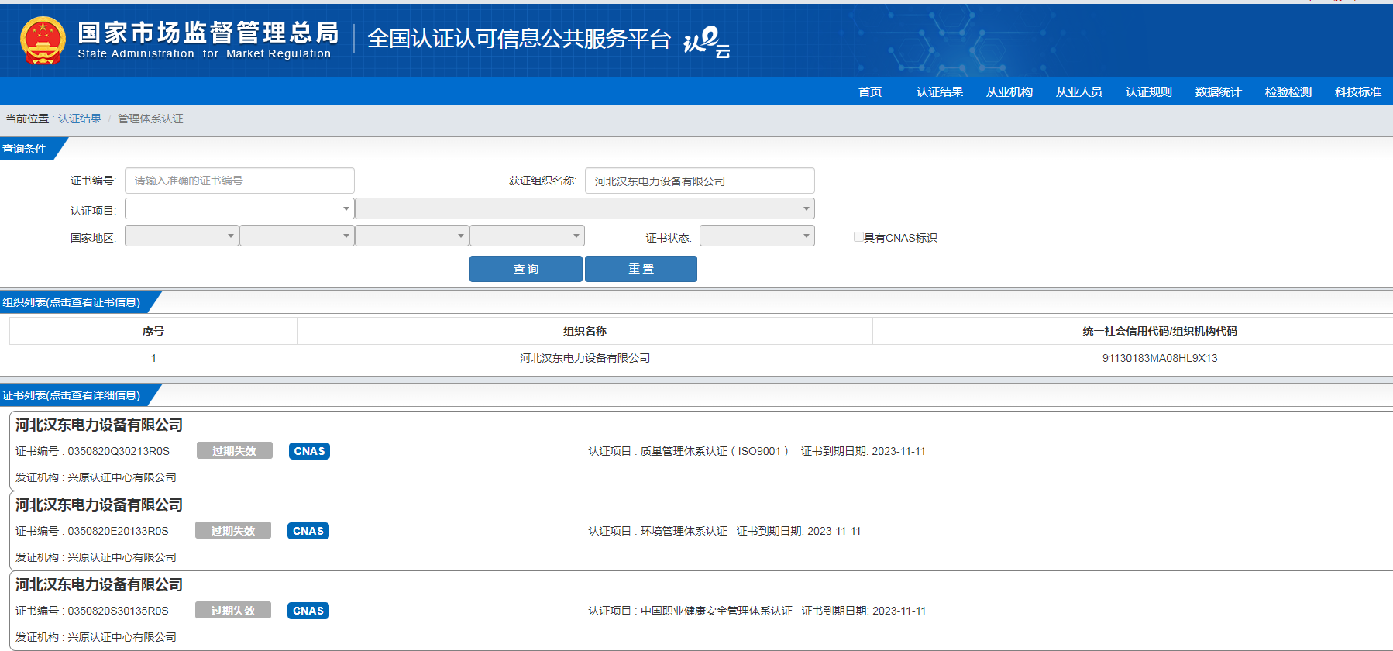Click the 管理体系认证 breadcrumb item

(150, 119)
